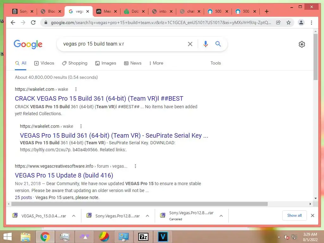The width and height of the screenshot is (324, 243).
Task: Click the Google logo
Action: [x=28, y=44]
